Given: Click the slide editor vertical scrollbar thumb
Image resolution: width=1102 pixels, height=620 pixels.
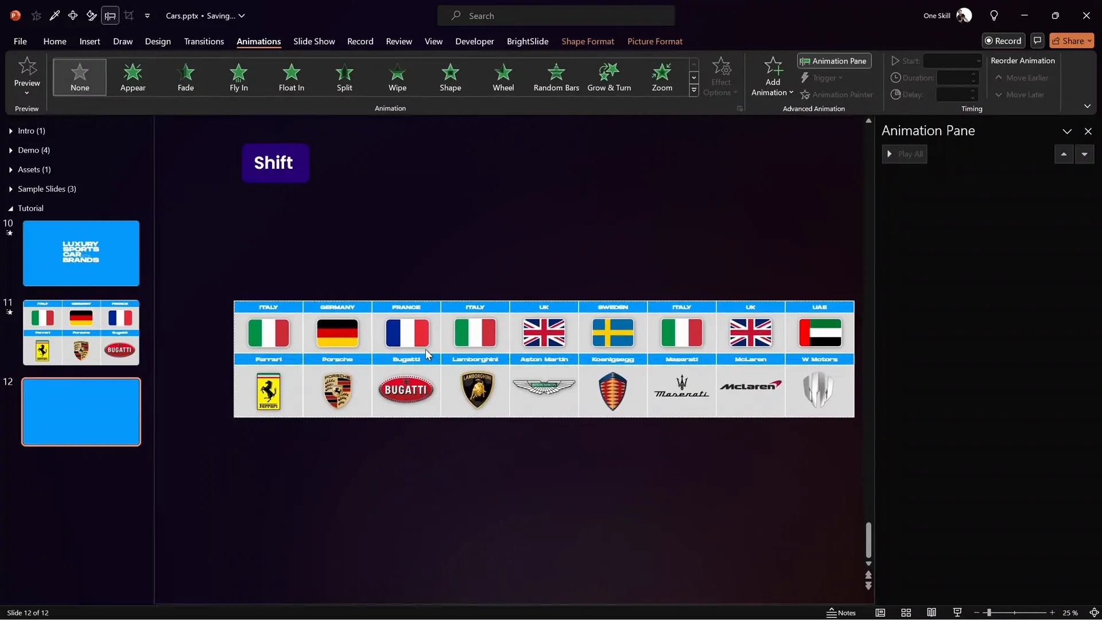Looking at the screenshot, I should [868, 540].
